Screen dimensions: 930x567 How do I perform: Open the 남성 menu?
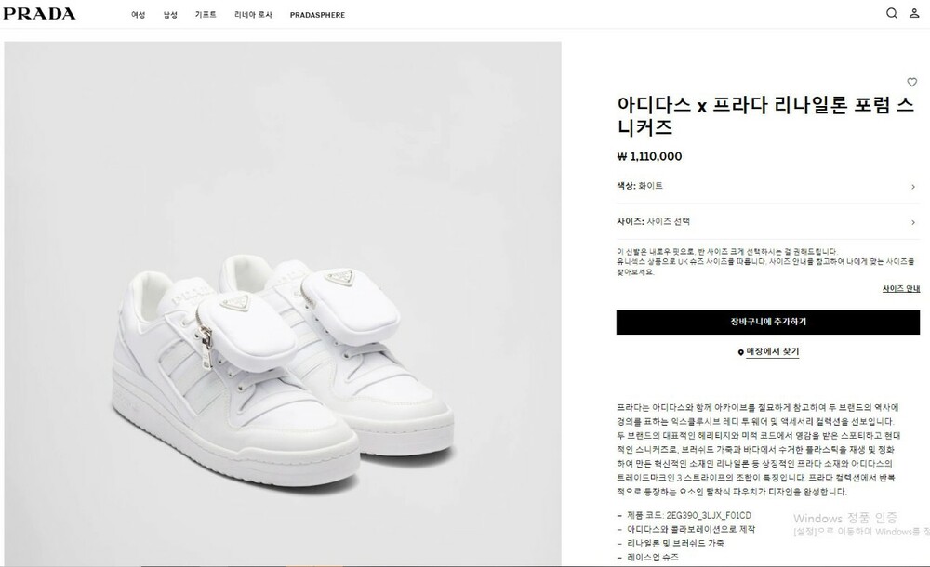click(x=171, y=15)
